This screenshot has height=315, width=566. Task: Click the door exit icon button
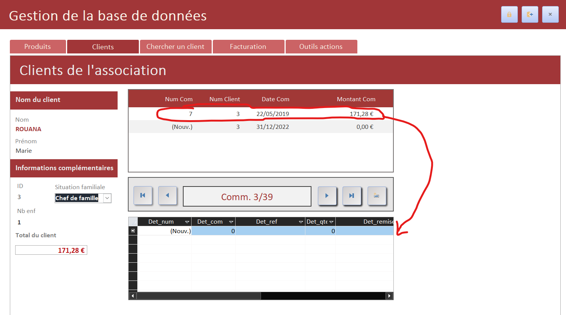[x=530, y=14]
